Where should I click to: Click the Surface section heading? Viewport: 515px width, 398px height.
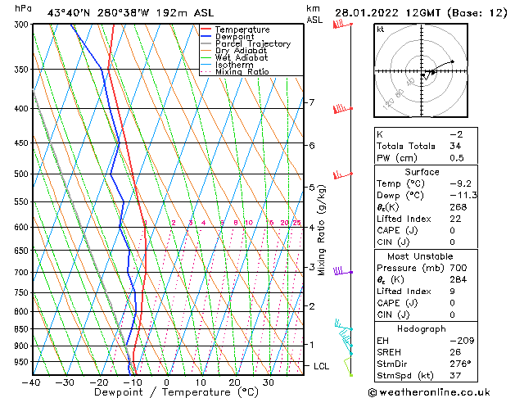point(422,172)
